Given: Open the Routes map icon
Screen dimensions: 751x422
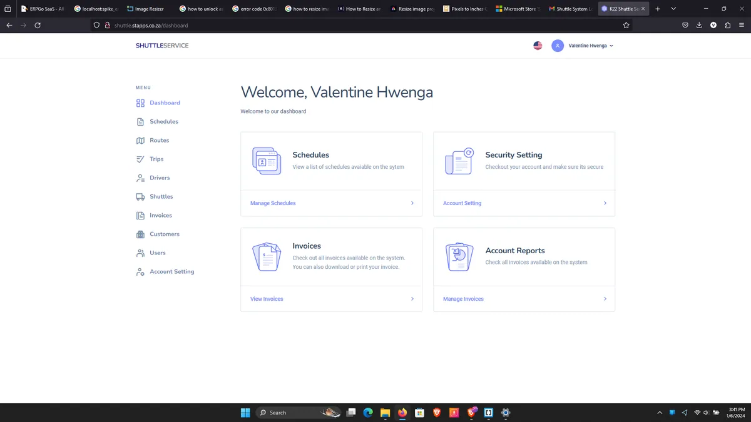Looking at the screenshot, I should [x=140, y=141].
